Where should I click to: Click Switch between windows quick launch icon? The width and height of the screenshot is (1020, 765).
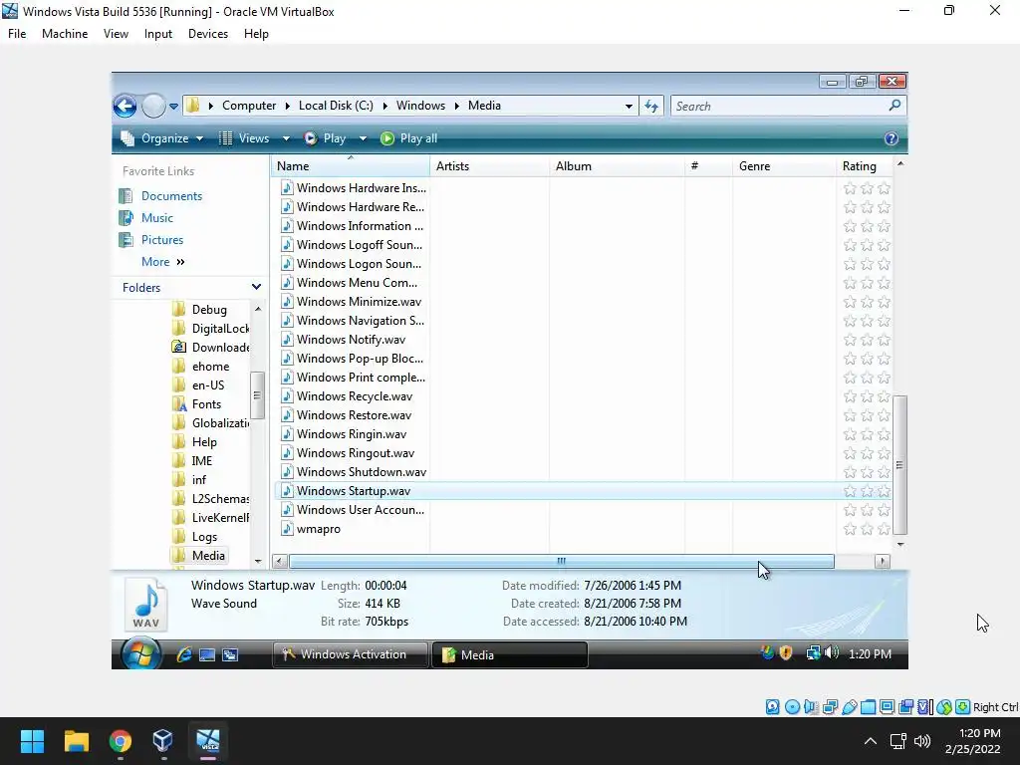coord(230,655)
